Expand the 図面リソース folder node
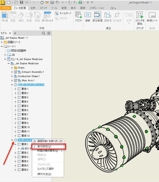Screen dimensions: 159x182 coord(2,42)
